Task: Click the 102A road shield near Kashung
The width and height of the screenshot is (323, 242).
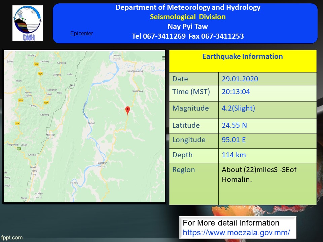Action: coord(17,123)
